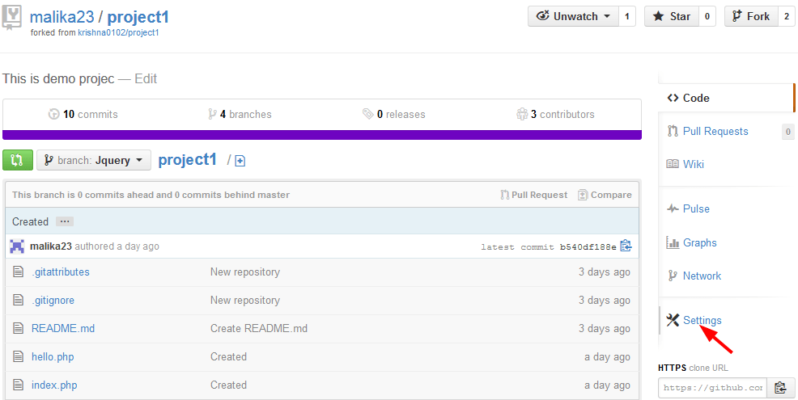Click 'Created' commit message for hello.php

pyautogui.click(x=228, y=357)
